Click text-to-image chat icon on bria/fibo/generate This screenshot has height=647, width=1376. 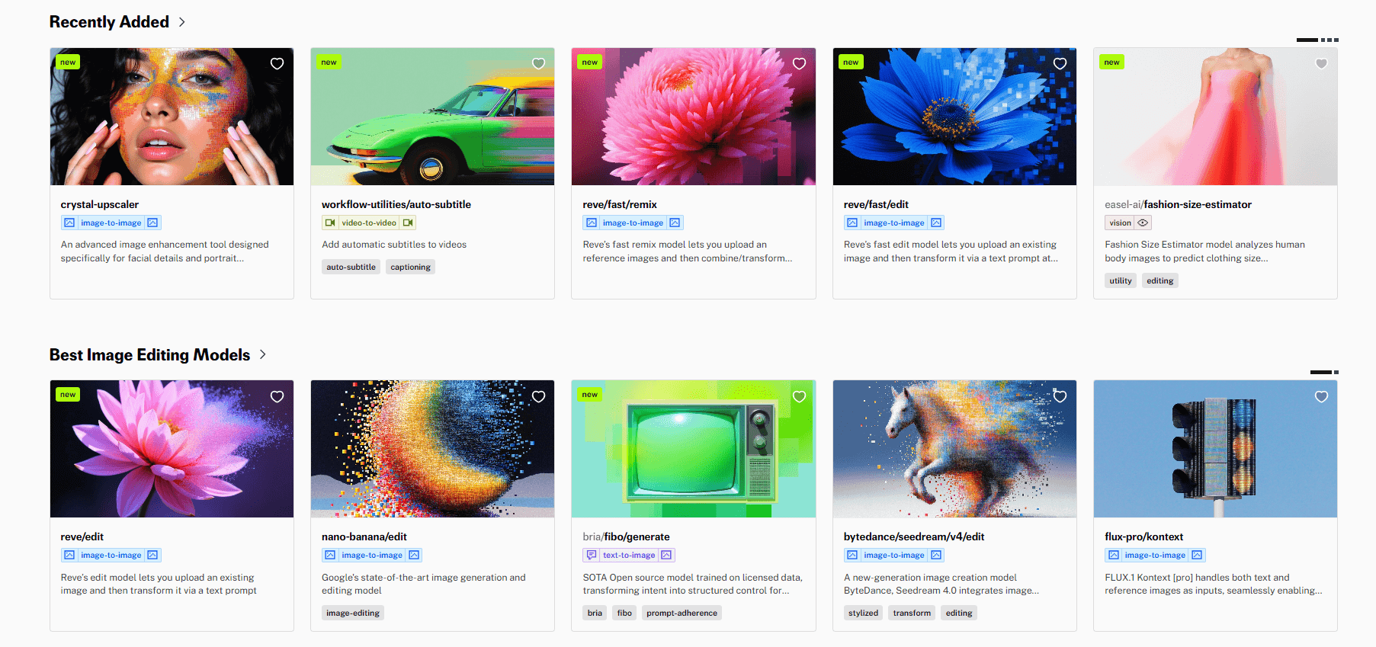pyautogui.click(x=592, y=556)
